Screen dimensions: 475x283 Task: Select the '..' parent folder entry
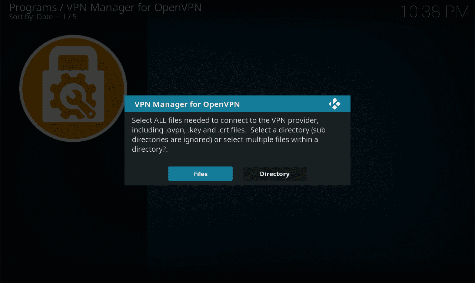tap(175, 87)
